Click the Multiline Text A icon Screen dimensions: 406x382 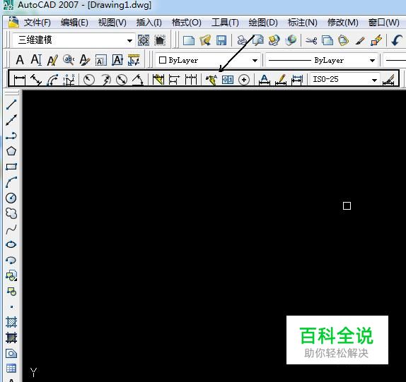(20, 60)
